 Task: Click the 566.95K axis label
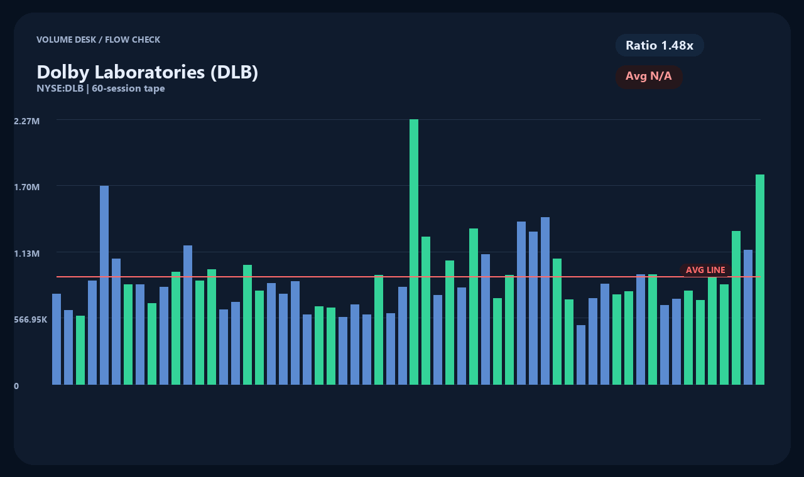(x=31, y=319)
